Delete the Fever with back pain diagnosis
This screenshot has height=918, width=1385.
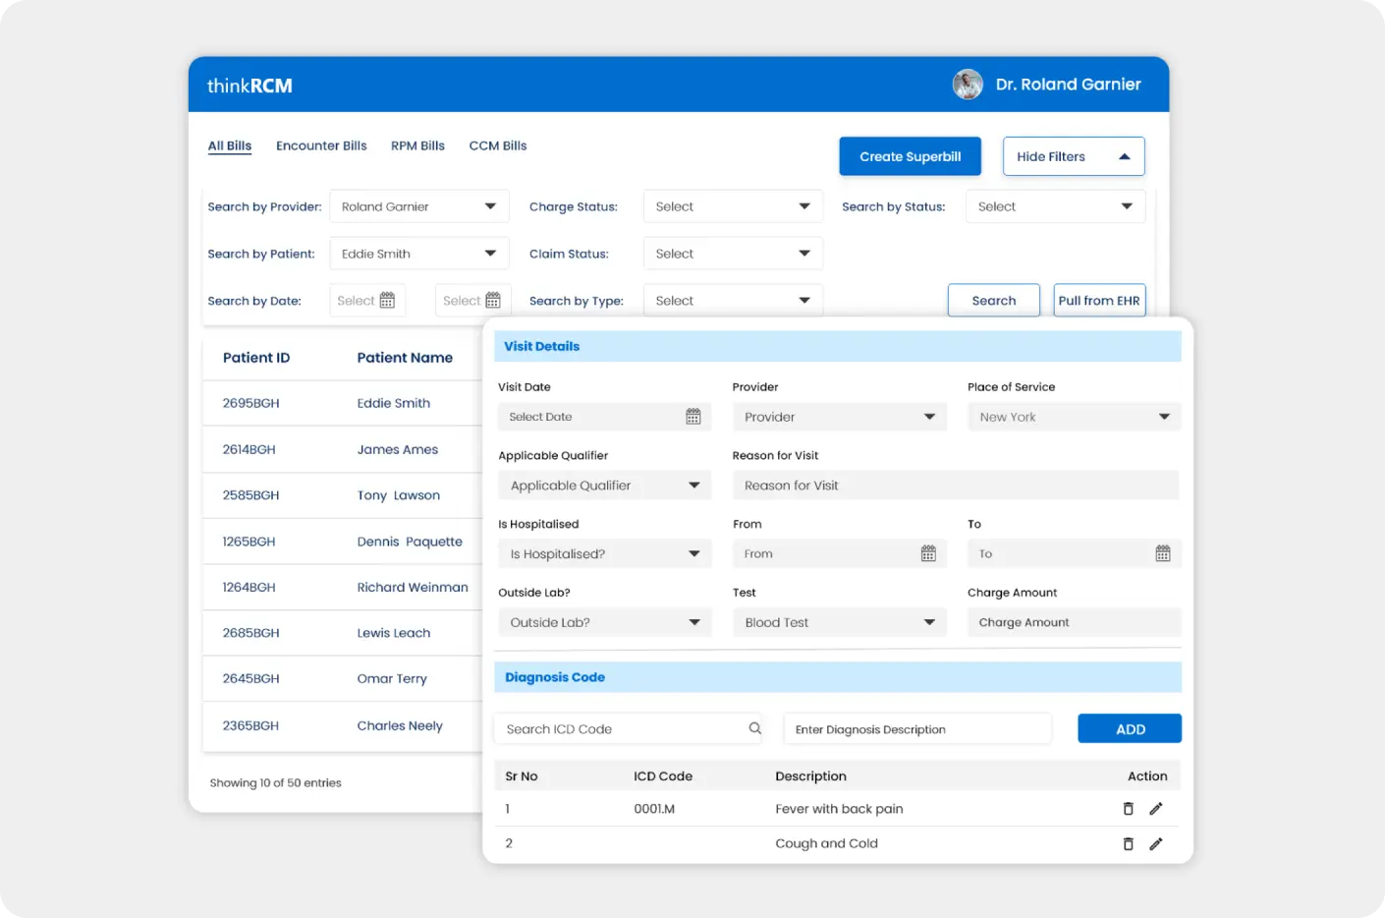(1128, 808)
